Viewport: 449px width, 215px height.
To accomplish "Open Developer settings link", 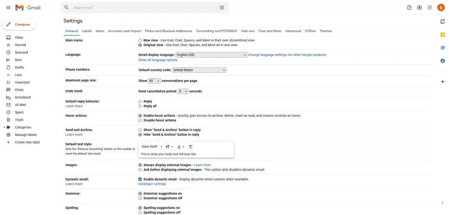I will 152,184.
